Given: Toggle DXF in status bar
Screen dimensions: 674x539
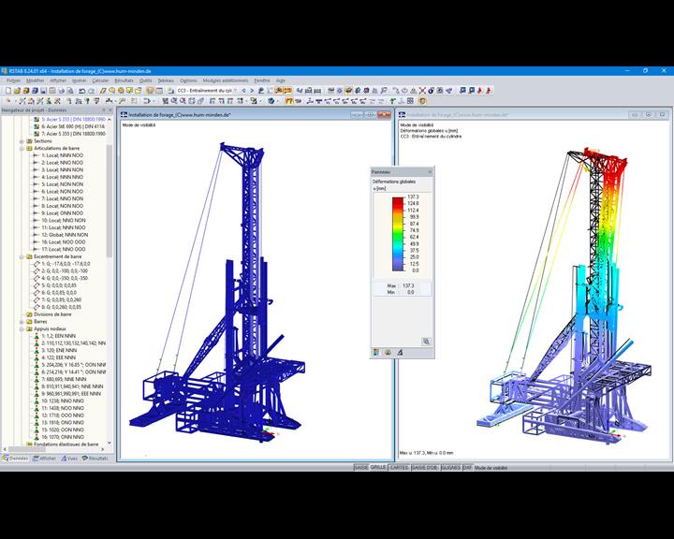Looking at the screenshot, I should 467,468.
